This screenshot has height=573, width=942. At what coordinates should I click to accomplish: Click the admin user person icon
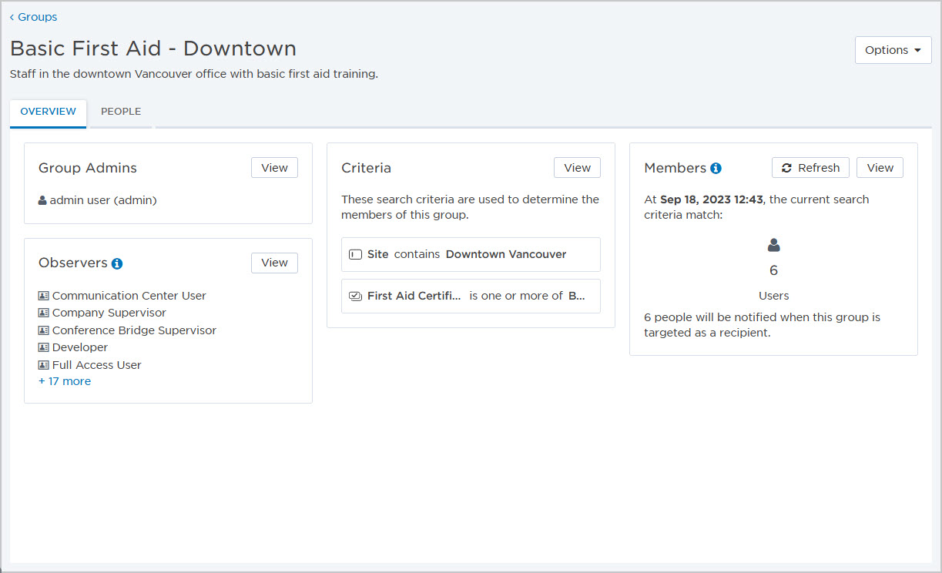click(43, 200)
